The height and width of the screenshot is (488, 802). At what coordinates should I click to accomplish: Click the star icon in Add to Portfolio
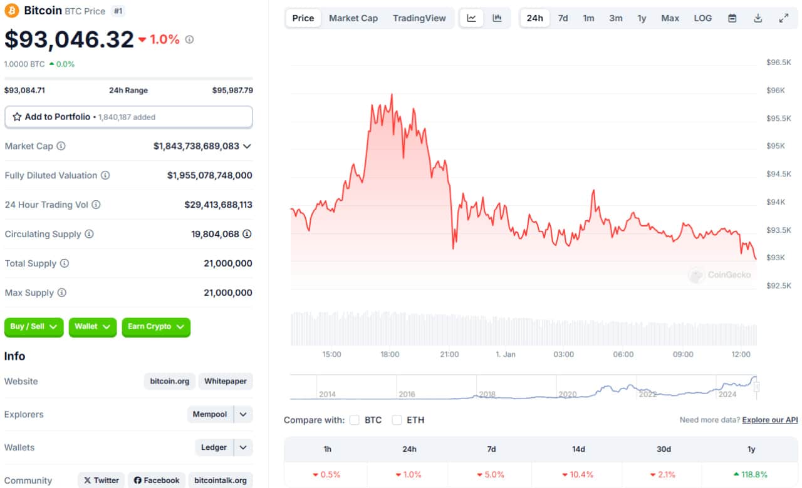17,117
